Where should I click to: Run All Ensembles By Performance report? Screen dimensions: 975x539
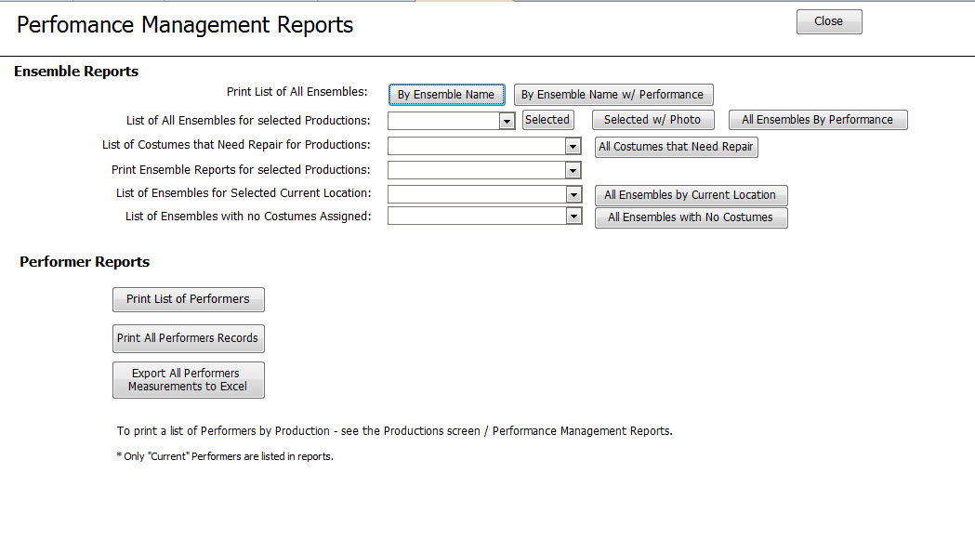pos(818,119)
